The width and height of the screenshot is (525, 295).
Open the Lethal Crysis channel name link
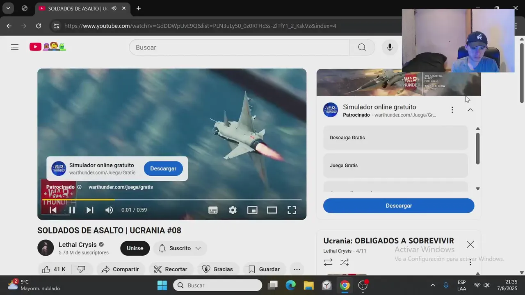[78, 245]
